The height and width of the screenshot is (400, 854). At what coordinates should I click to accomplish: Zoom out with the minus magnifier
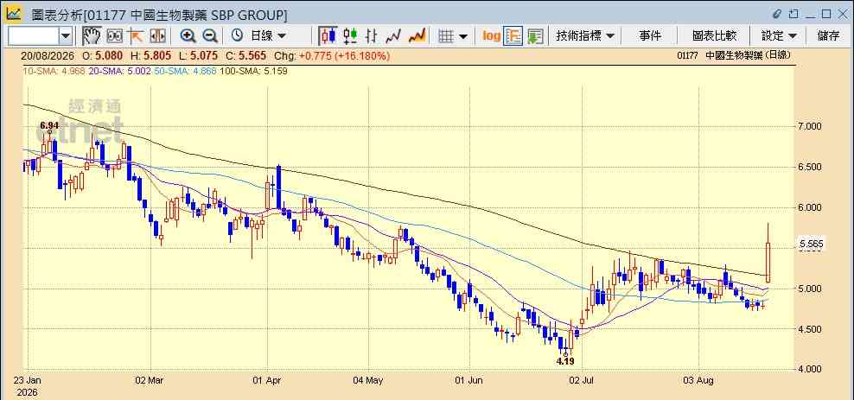[210, 36]
